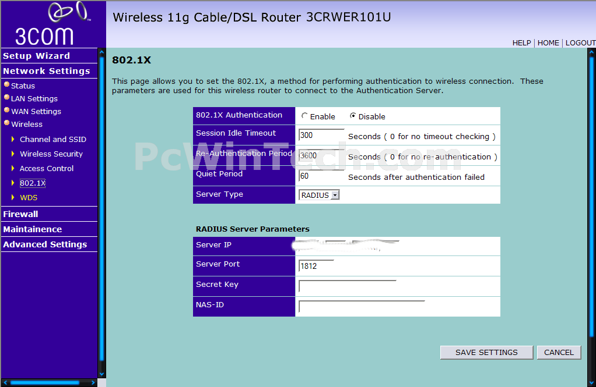This screenshot has width=596, height=387.
Task: Click the router title 'Wireless 11g Cable/DSL Router 3CRWER101U'
Action: tap(251, 17)
